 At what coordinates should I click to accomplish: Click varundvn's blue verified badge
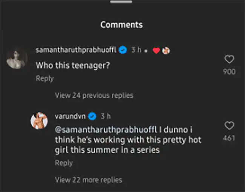tap(92, 116)
